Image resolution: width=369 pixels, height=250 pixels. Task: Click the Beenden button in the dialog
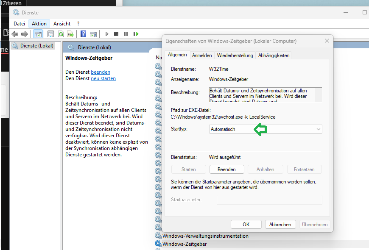(x=226, y=169)
